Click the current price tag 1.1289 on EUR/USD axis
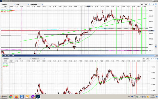The width and height of the screenshot is (158, 99). click(151, 30)
